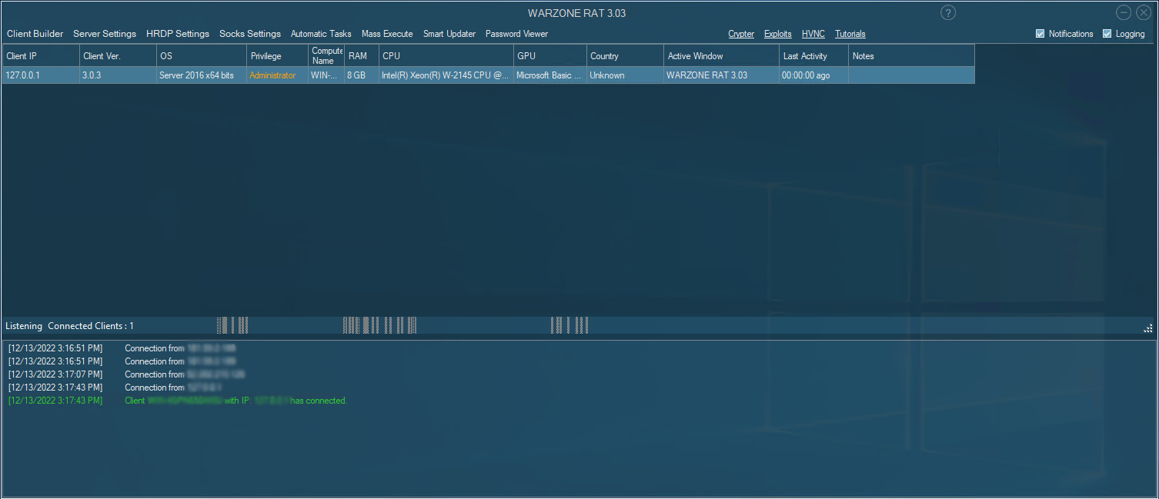Click the 3:17:07 PM log entry
Viewport: 1159px width, 499px height.
[x=127, y=374]
